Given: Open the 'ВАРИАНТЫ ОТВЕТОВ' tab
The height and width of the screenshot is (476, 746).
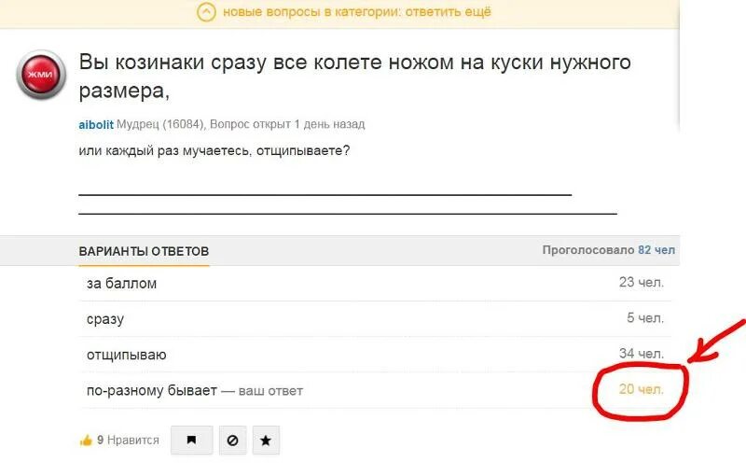Looking at the screenshot, I should coord(144,251).
